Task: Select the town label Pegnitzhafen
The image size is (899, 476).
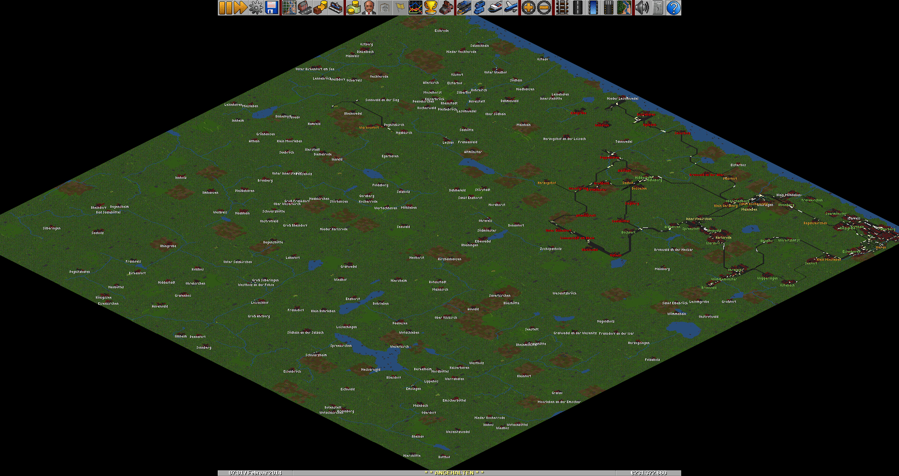Action: pyautogui.click(x=80, y=272)
